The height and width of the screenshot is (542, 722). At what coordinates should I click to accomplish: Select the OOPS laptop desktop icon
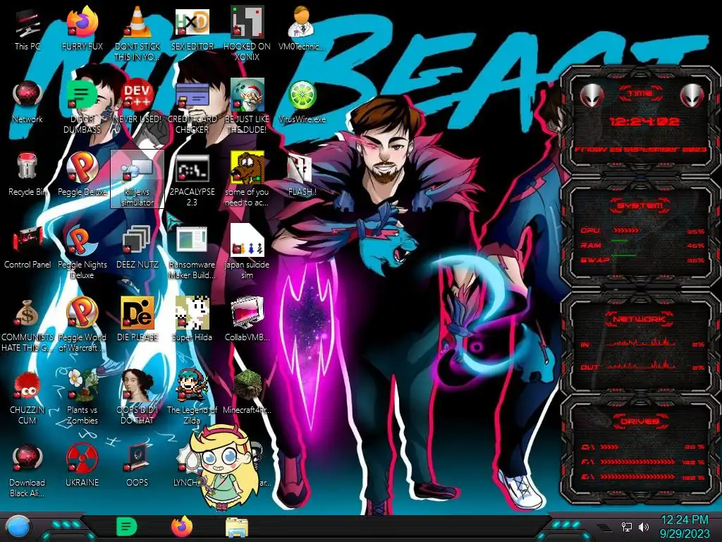pos(137,466)
